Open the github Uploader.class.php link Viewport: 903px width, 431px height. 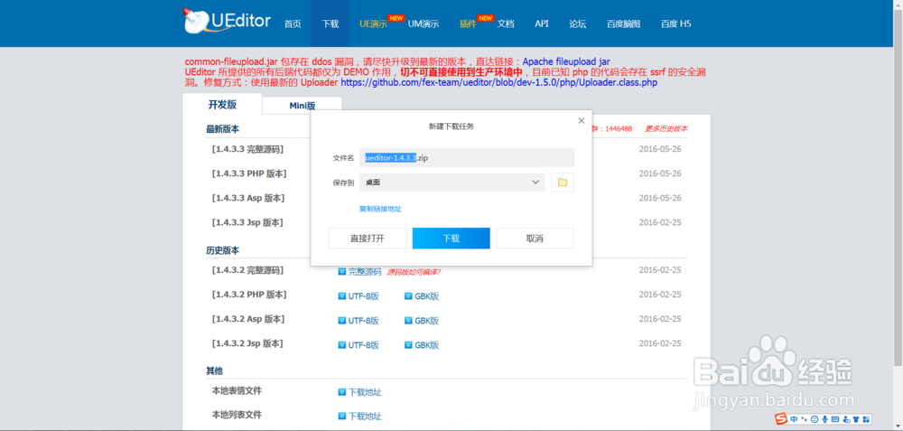[498, 82]
